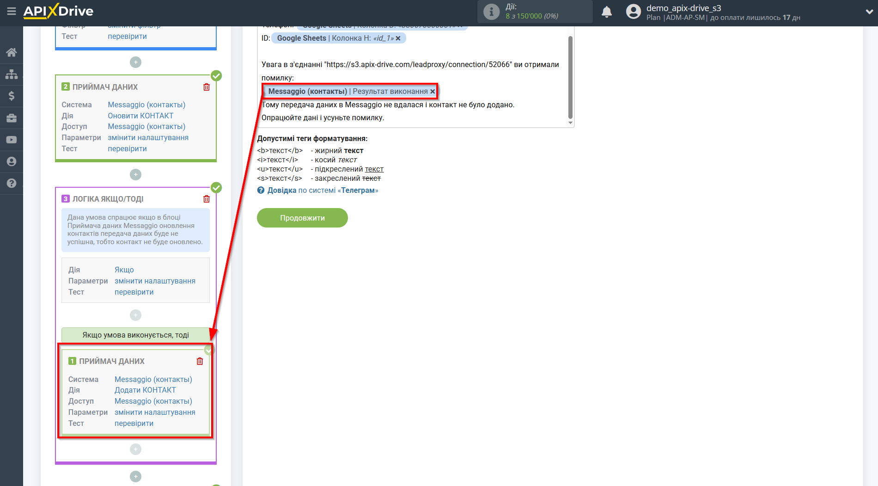Click the ЛОГІКА ЯКЩО/ТОДІ block title
The height and width of the screenshot is (486, 878).
point(108,199)
